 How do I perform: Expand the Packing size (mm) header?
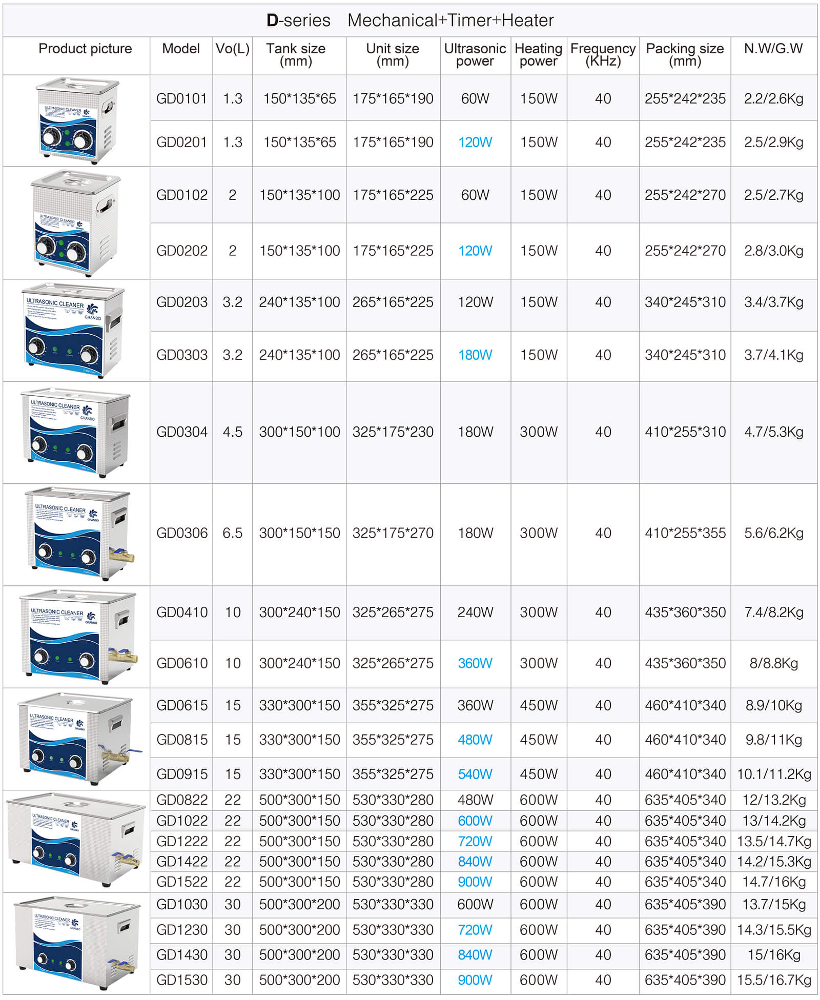(x=685, y=55)
